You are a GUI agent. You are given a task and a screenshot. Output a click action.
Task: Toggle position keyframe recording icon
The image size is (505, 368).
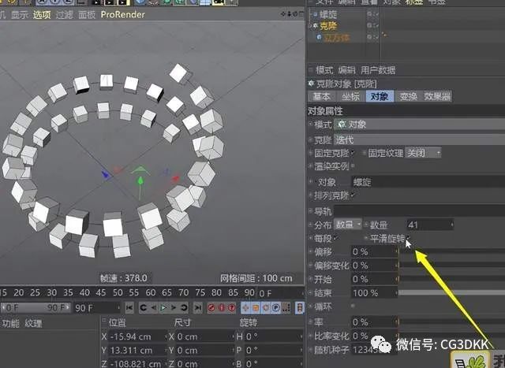pyautogui.click(x=245, y=308)
